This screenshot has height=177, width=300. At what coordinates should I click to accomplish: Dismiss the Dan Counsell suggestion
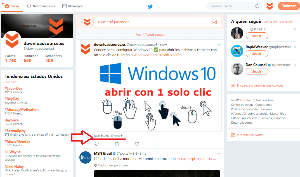click(x=295, y=65)
